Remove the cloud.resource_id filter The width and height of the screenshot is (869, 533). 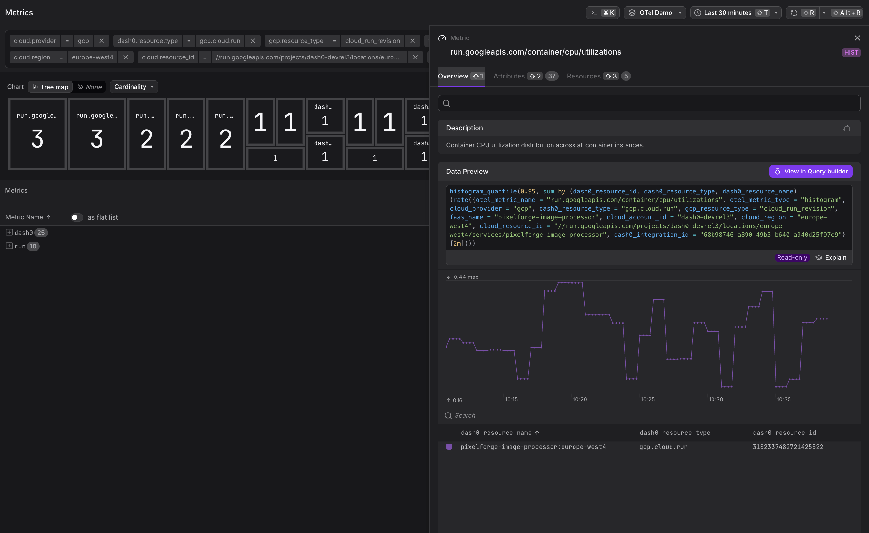[x=415, y=57]
